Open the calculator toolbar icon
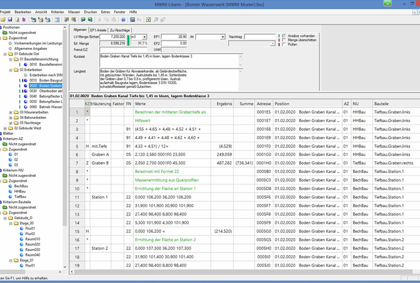420x283 pixels. [133, 20]
